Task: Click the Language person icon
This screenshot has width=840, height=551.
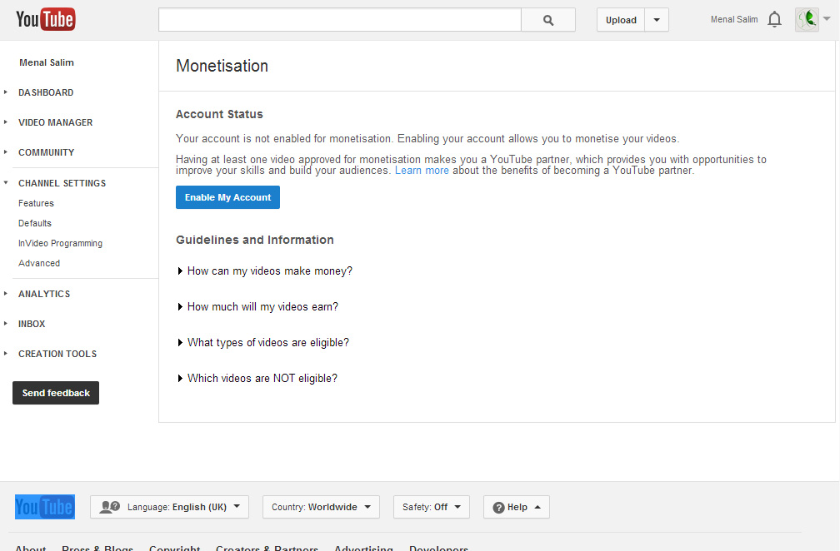Action: coord(109,507)
